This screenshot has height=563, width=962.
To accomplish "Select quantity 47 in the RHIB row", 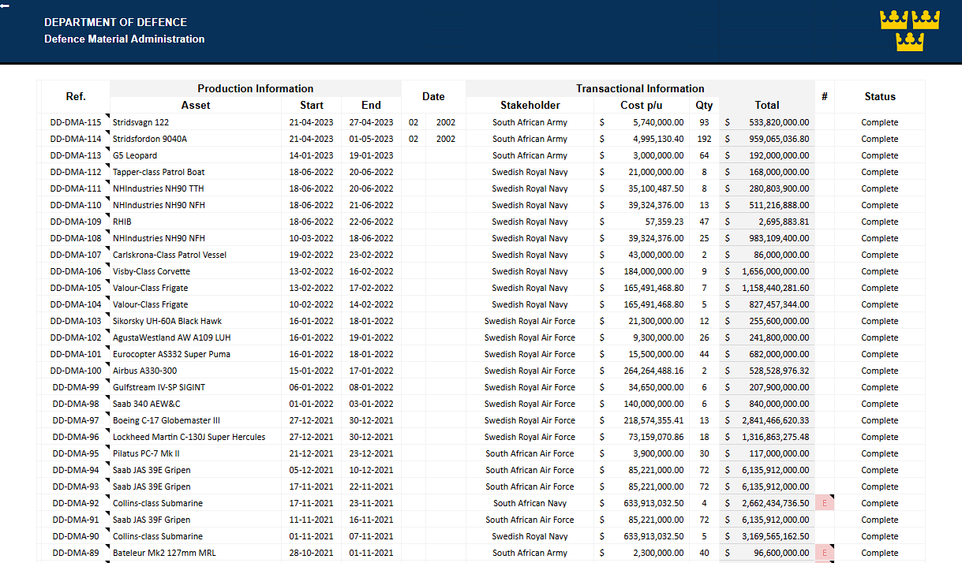I will (704, 222).
